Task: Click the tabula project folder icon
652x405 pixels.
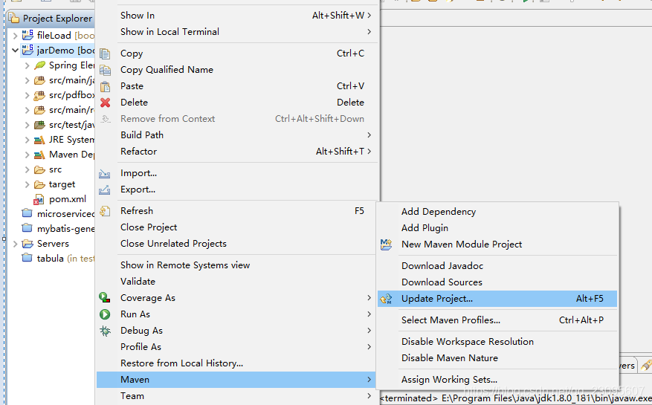Action: point(27,258)
